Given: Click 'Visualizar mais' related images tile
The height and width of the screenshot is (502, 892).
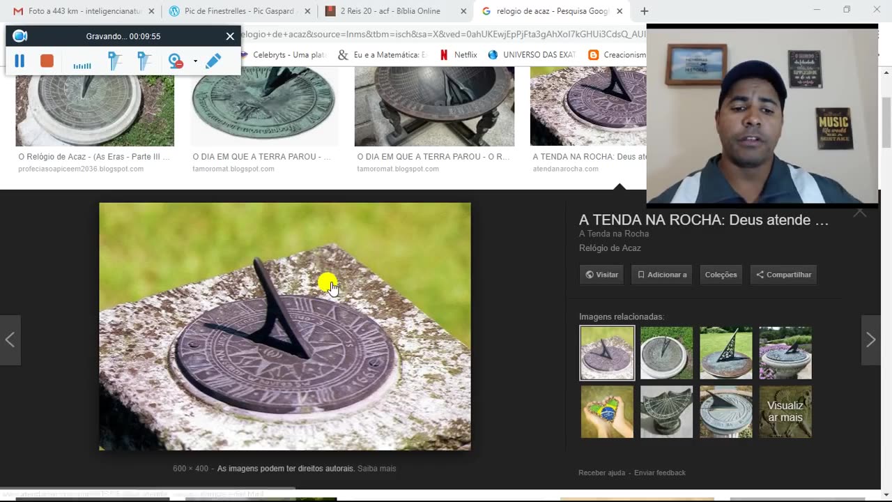Looking at the screenshot, I should tap(785, 412).
